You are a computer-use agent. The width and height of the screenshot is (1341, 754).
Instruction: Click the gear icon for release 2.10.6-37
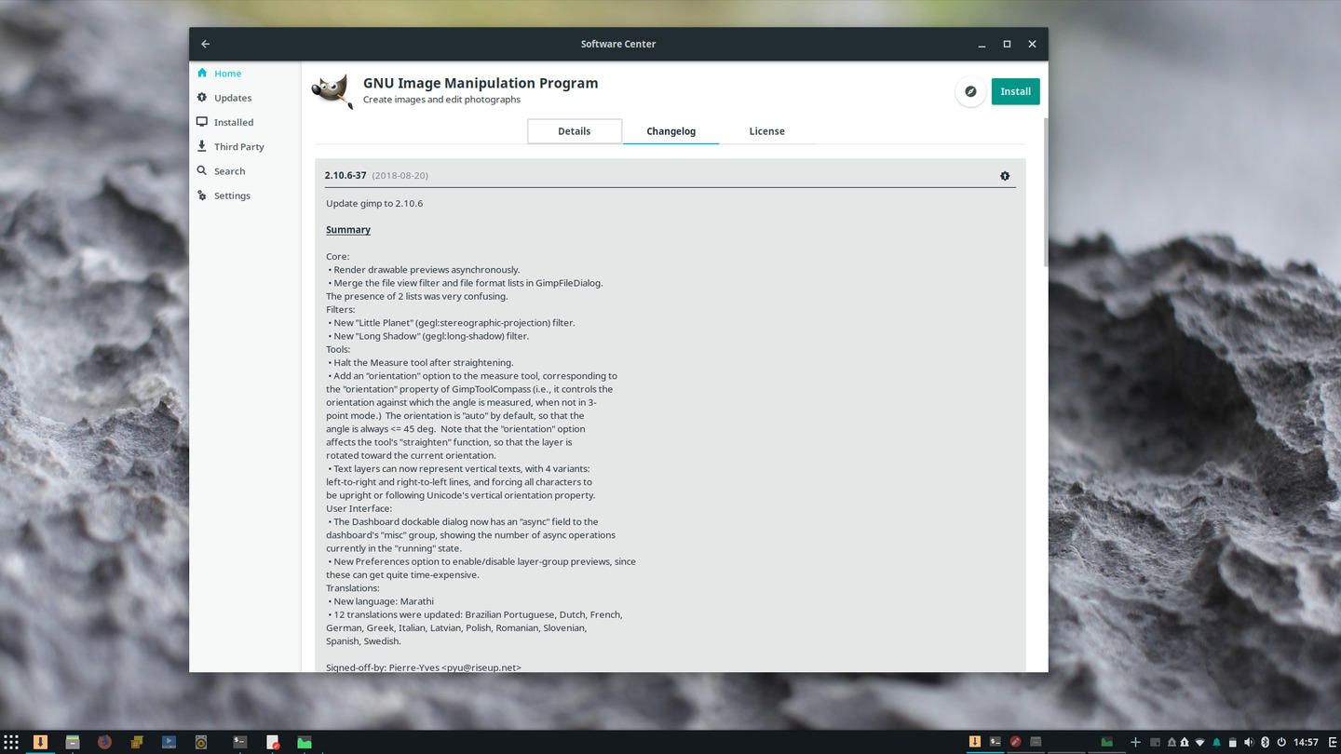point(1005,176)
